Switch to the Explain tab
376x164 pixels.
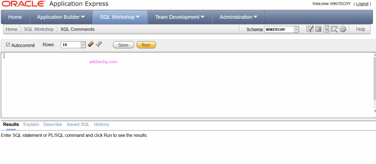(x=31, y=124)
